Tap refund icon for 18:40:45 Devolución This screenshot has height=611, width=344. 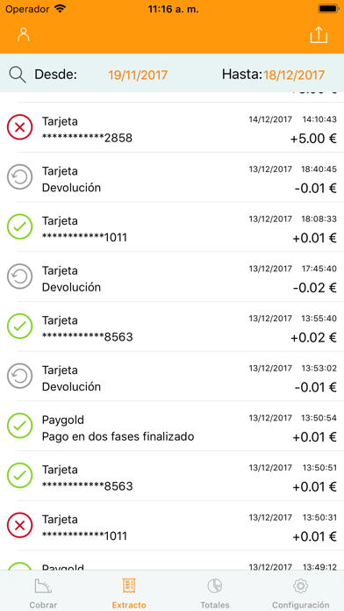(19, 177)
